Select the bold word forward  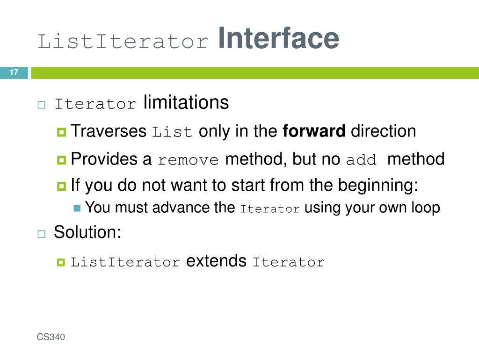314,131
